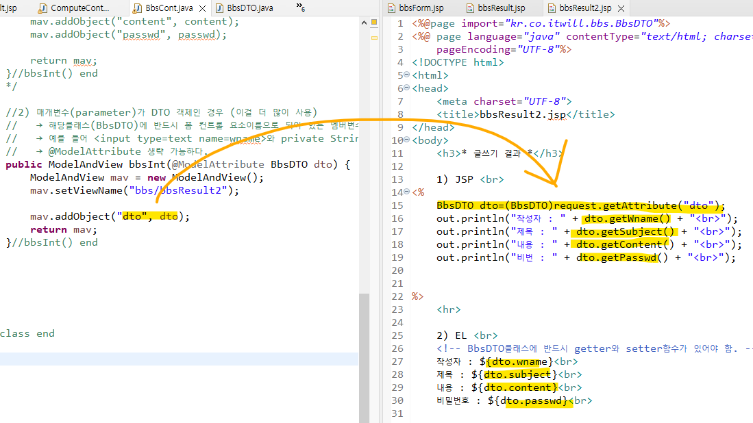Click request.getAttribute("dto") on line 15
The image size is (753, 423).
tap(637, 205)
